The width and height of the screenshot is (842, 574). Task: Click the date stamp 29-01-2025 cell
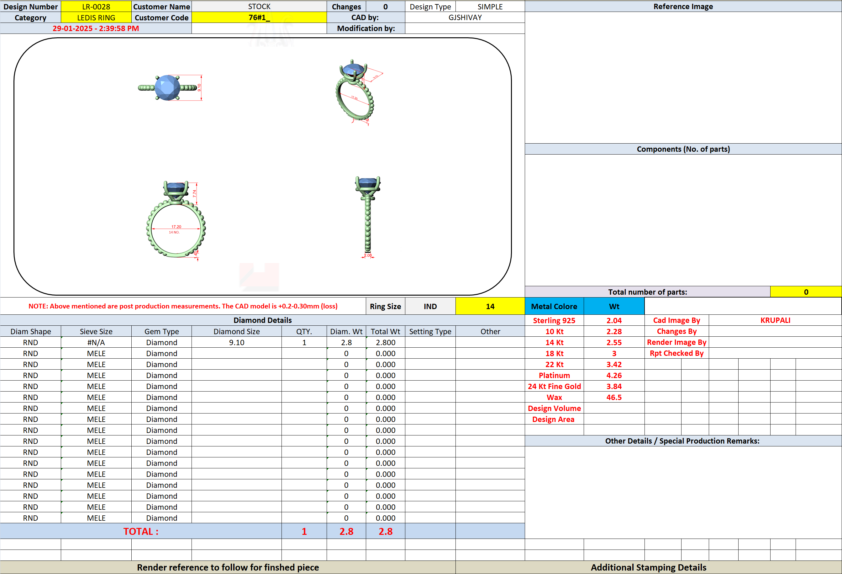[96, 28]
